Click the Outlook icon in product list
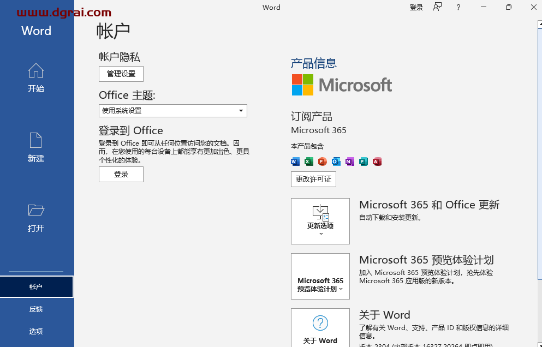The image size is (542, 347). [336, 161]
